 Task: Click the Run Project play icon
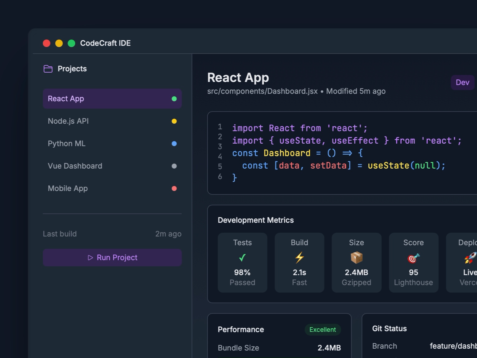(x=91, y=258)
